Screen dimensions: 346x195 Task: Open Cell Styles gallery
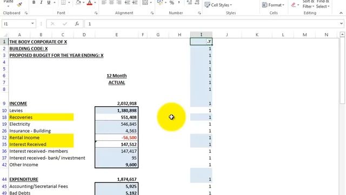[218, 5]
